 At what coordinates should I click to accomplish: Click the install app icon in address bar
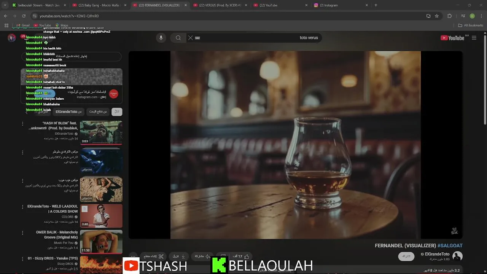[x=428, y=16]
